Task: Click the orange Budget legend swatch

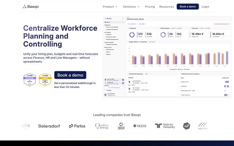Action: [x=170, y=69]
